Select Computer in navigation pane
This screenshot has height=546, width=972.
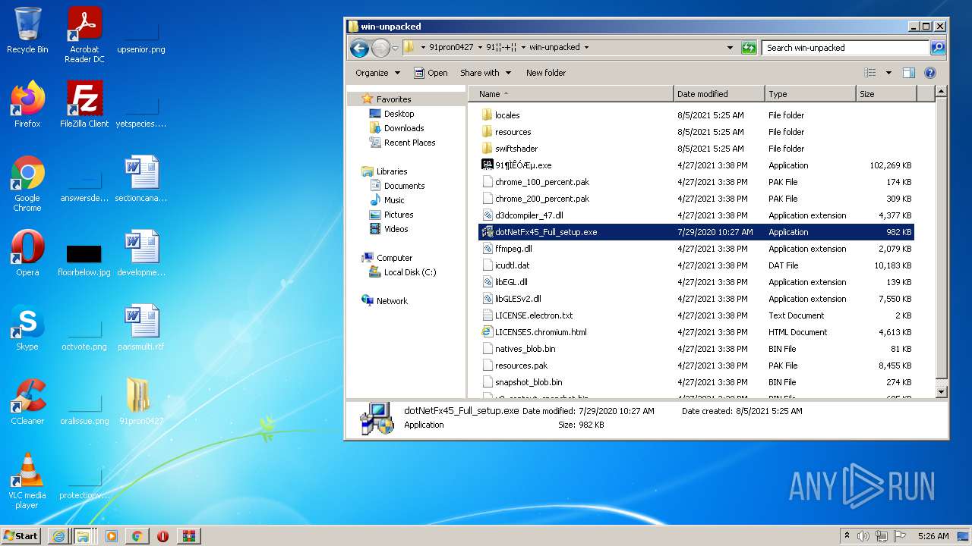click(x=394, y=258)
